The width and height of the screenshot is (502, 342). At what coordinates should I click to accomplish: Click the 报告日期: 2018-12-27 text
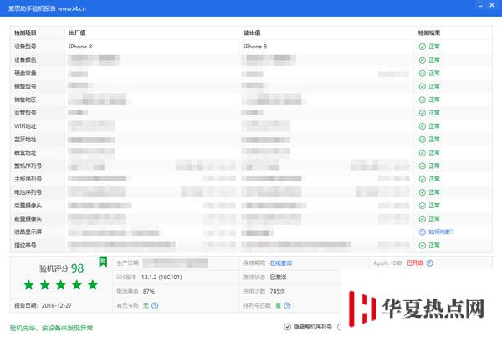click(x=43, y=305)
